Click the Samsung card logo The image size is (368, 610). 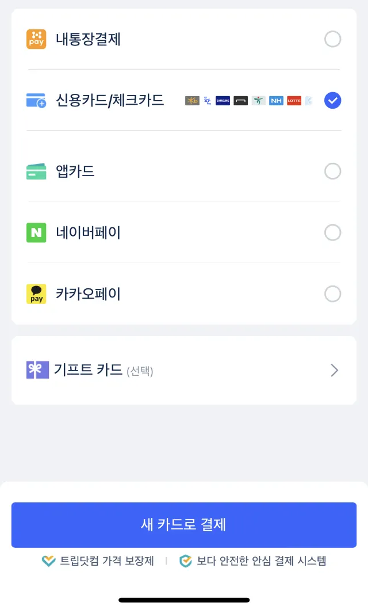tap(222, 100)
